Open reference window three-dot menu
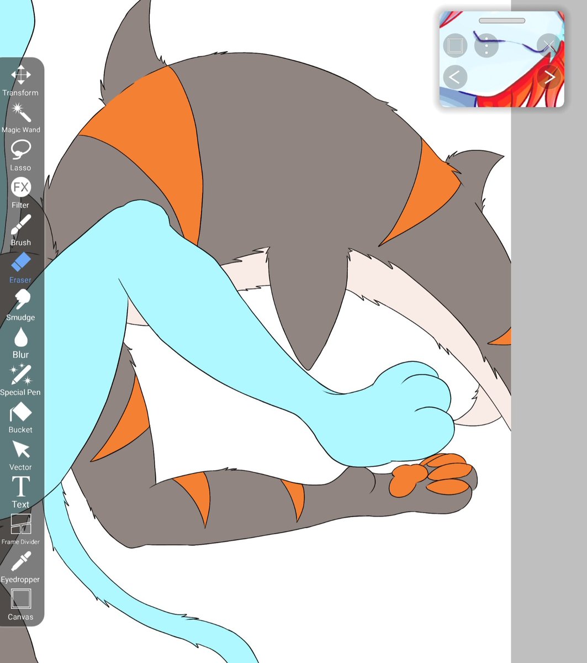 click(486, 45)
